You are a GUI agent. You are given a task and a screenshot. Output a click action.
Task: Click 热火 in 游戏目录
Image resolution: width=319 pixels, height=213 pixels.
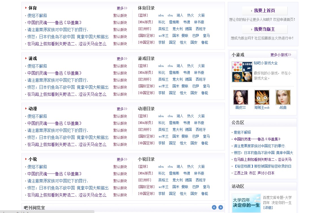190,66
